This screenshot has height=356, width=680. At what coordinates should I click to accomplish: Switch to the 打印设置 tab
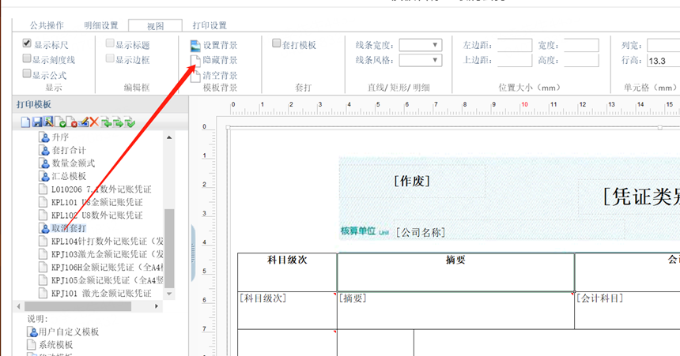[x=210, y=25]
